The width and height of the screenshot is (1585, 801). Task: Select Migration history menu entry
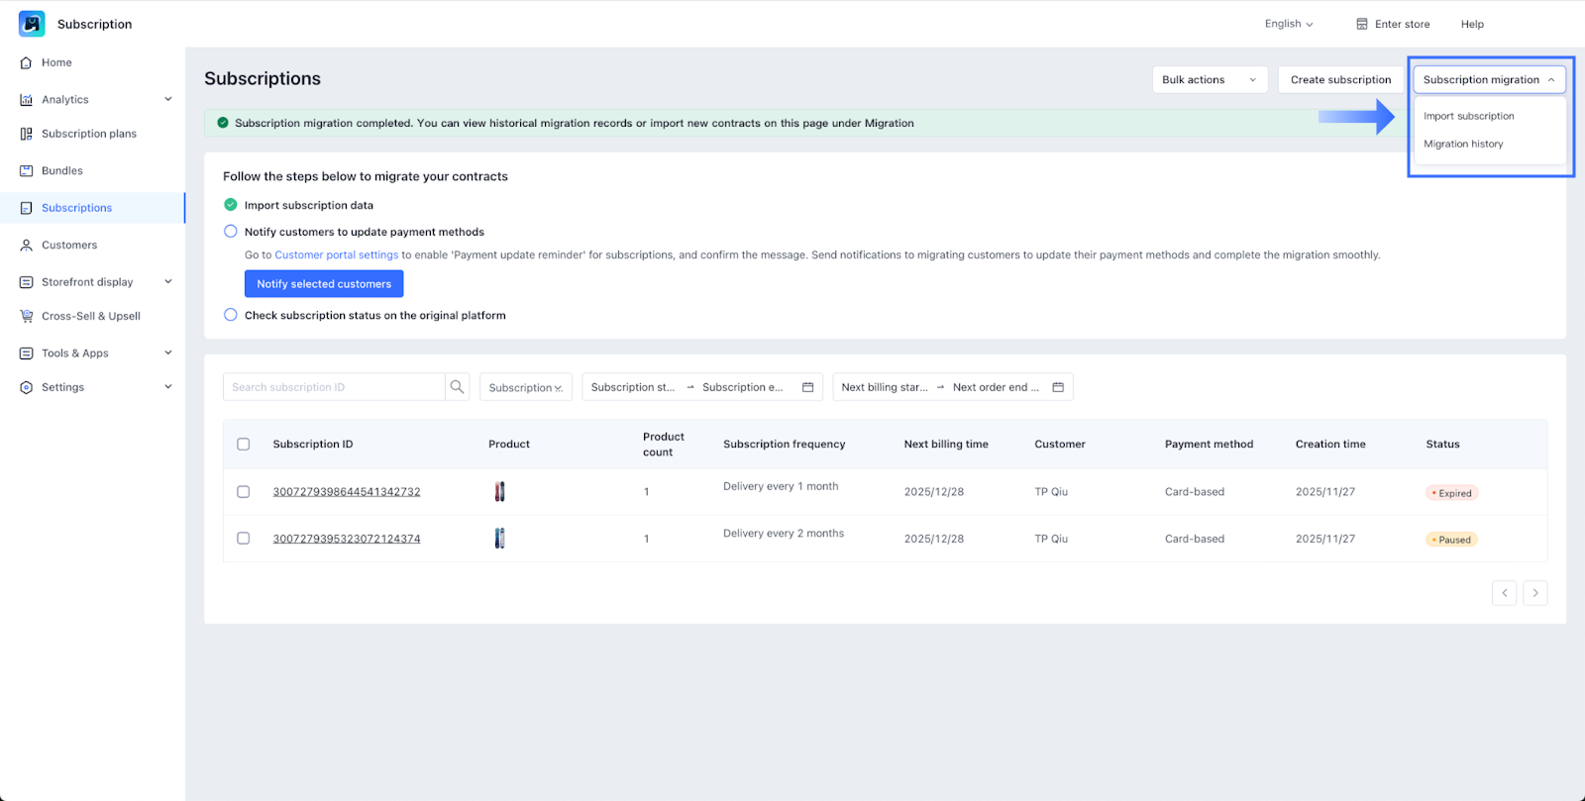[x=1463, y=145]
